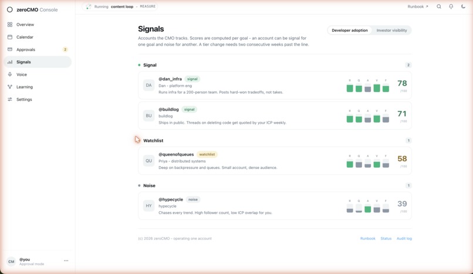Click the noise tag on @hypecycle

(x=193, y=199)
